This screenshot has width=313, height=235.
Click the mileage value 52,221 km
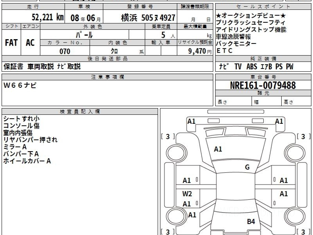pos(48,17)
